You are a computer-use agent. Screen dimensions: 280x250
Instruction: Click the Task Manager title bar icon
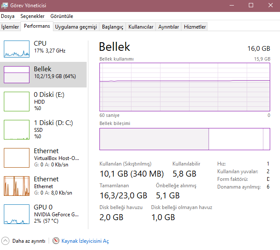click(4, 6)
